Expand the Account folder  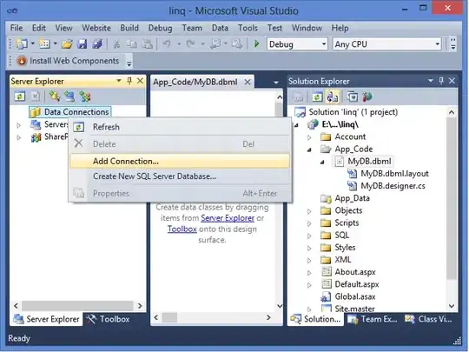309,137
